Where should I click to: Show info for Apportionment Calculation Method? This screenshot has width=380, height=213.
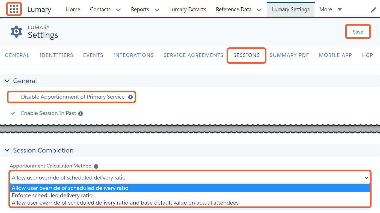pos(96,166)
